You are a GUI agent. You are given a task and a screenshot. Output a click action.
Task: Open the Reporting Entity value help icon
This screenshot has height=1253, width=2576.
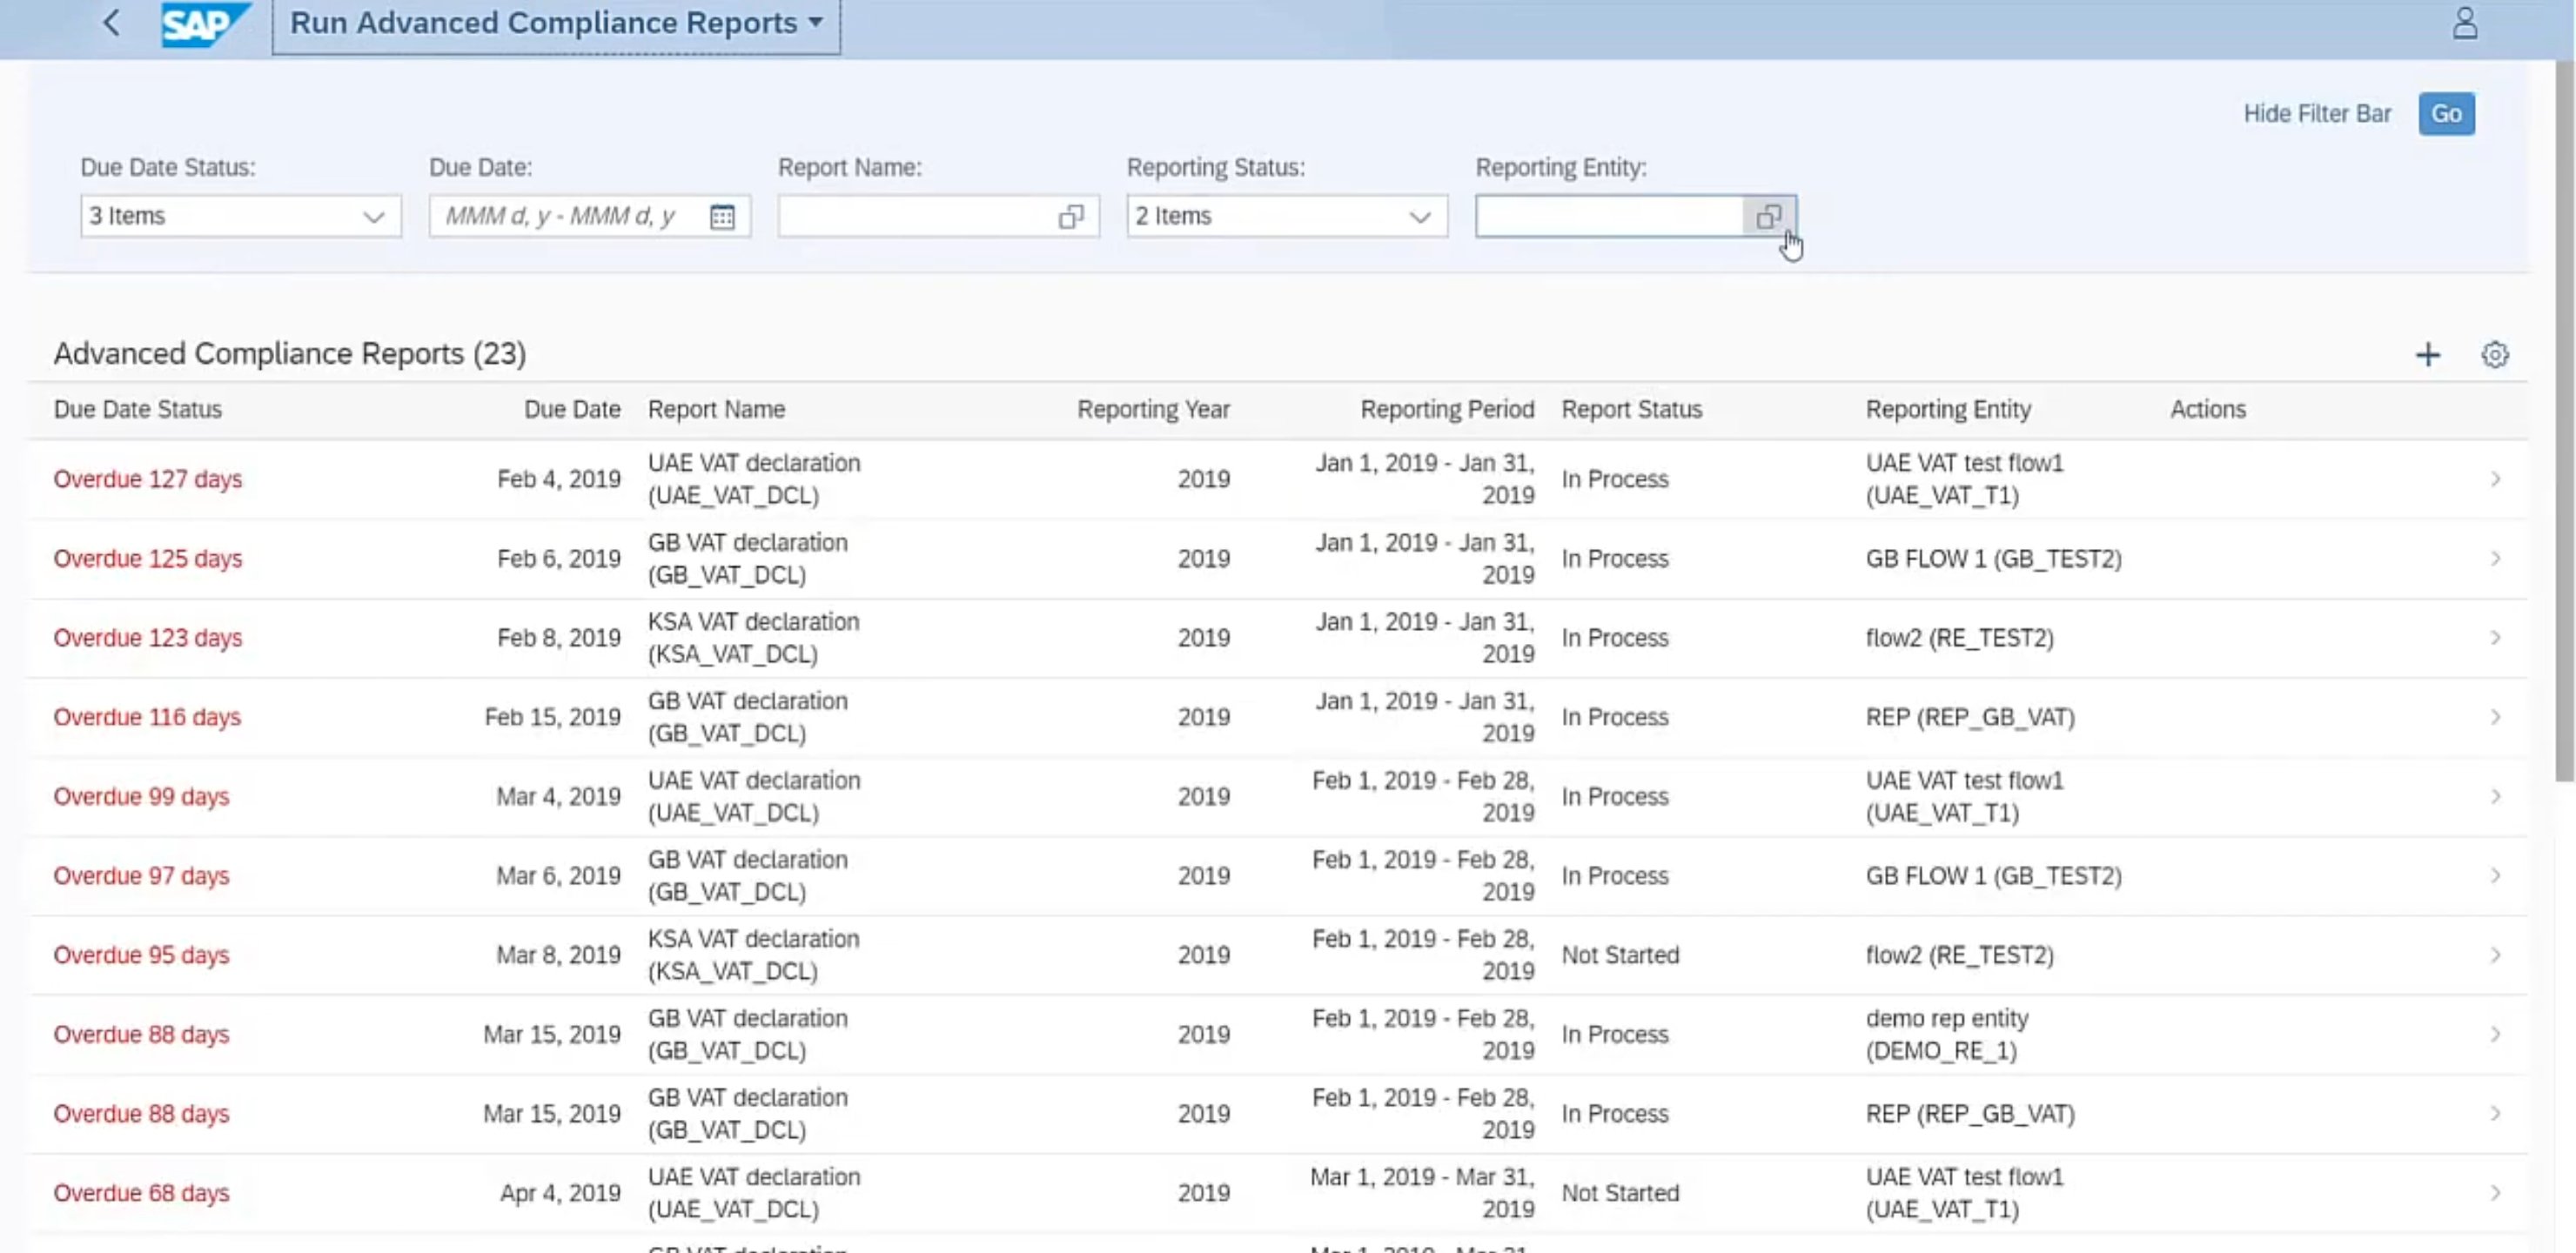[1768, 217]
